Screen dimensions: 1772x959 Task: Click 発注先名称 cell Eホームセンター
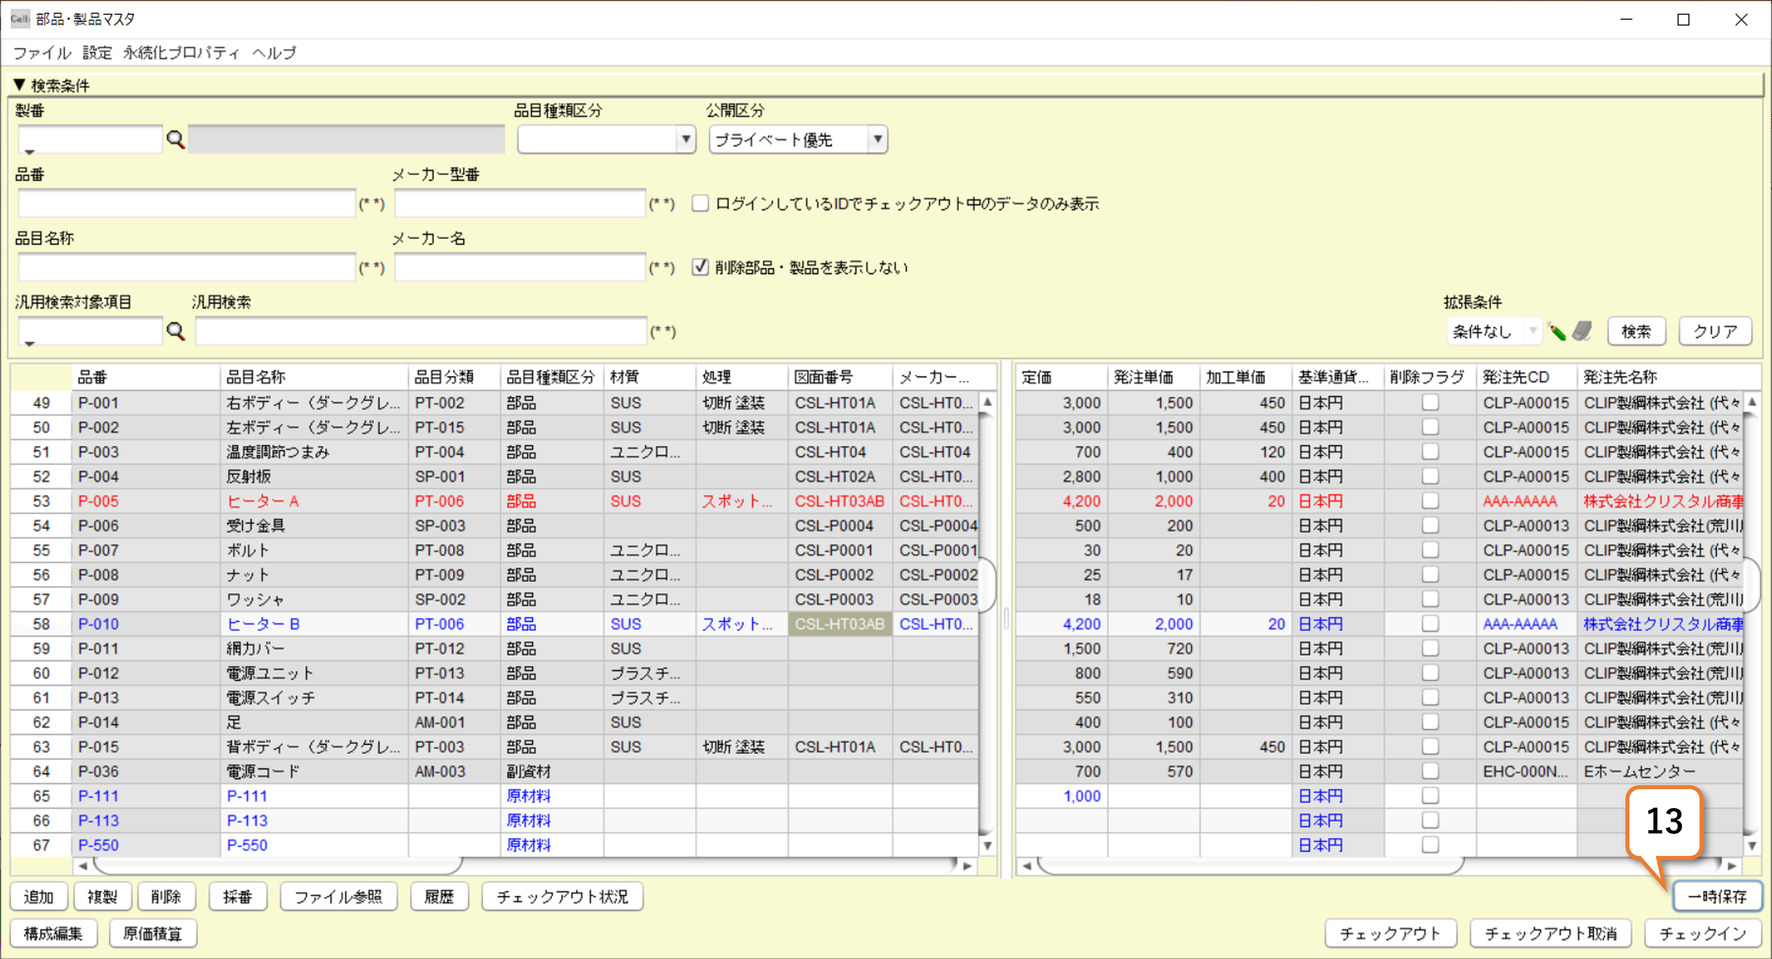pos(1660,771)
